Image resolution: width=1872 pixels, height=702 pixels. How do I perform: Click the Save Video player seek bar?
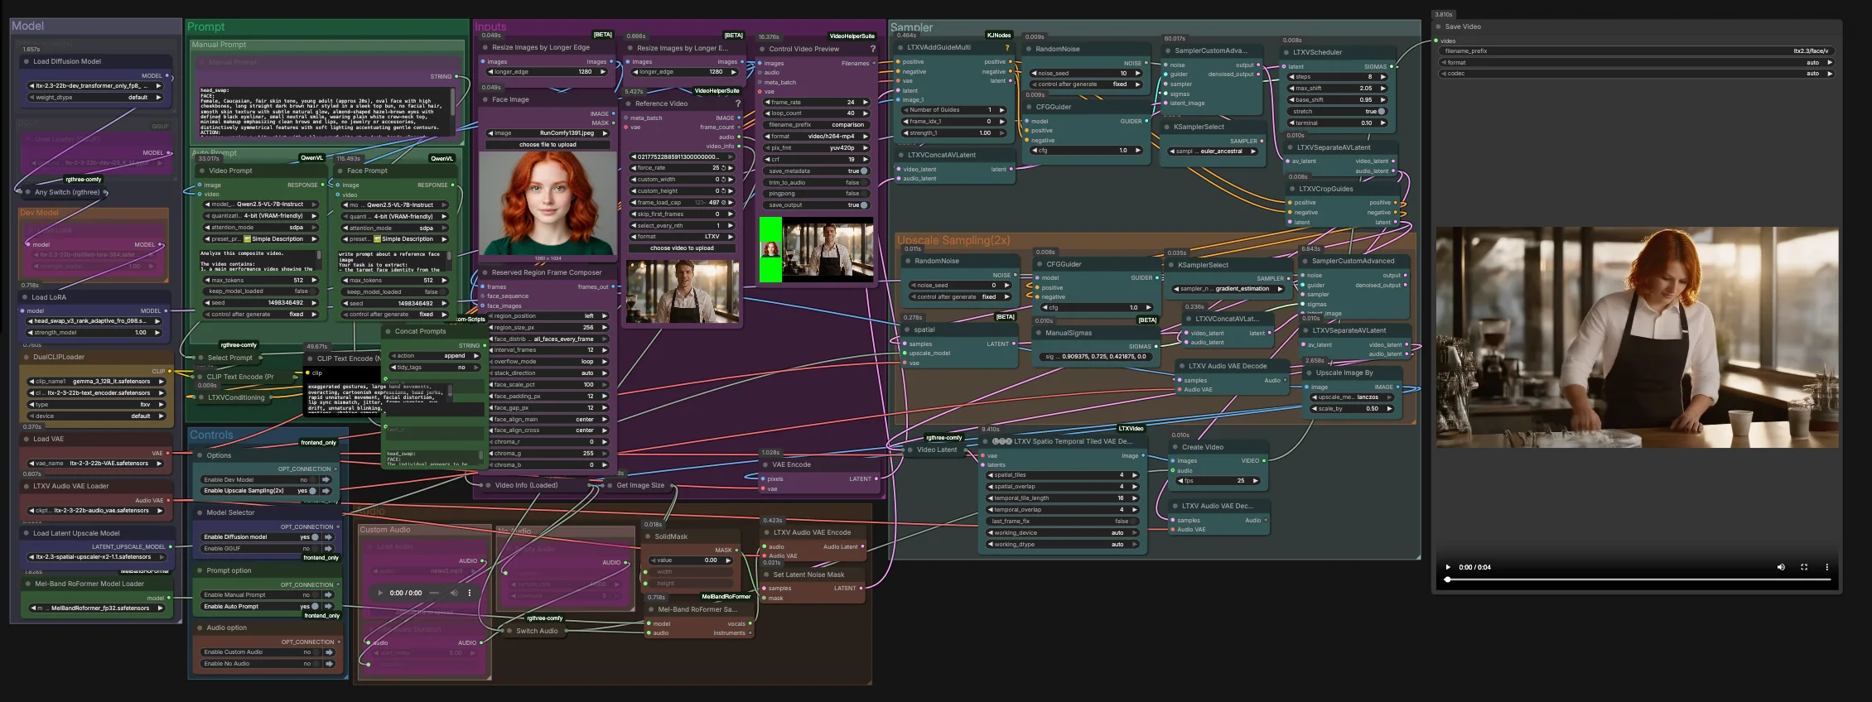pyautogui.click(x=1638, y=579)
